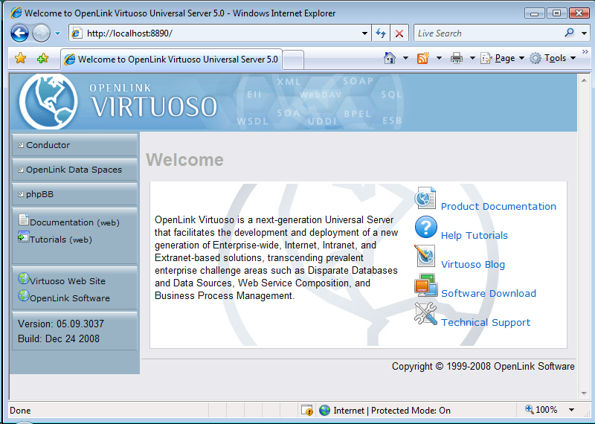595x424 pixels.
Task: Click the scrollbar up arrow
Action: 584,80
